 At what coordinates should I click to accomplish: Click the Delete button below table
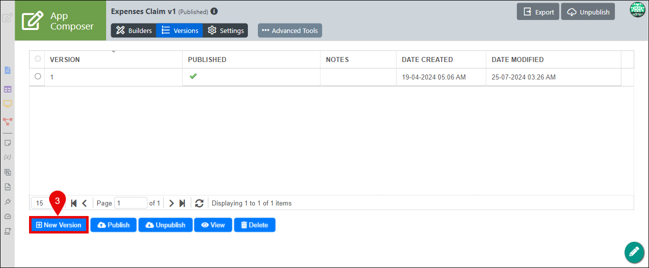[254, 225]
